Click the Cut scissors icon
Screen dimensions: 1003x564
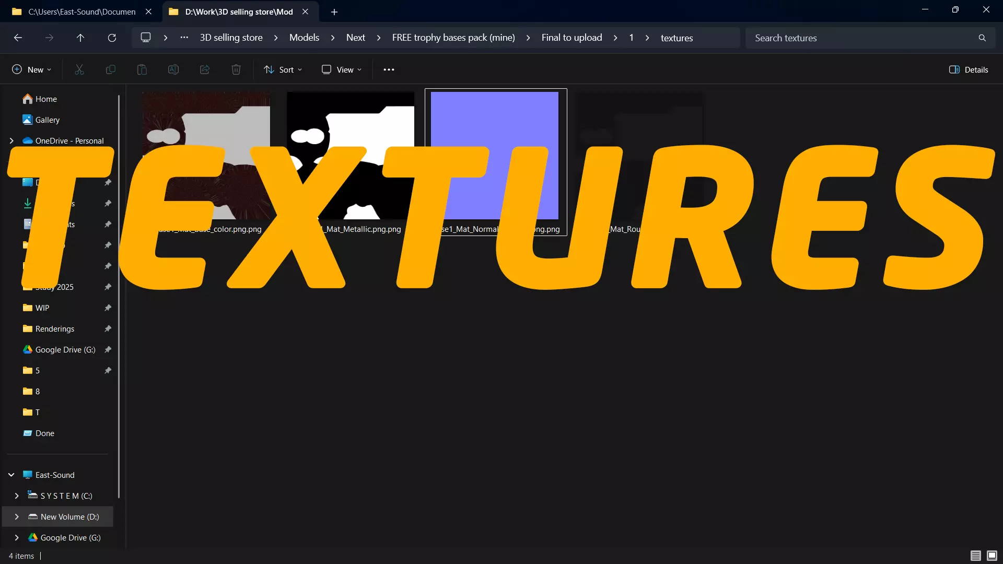(79, 69)
